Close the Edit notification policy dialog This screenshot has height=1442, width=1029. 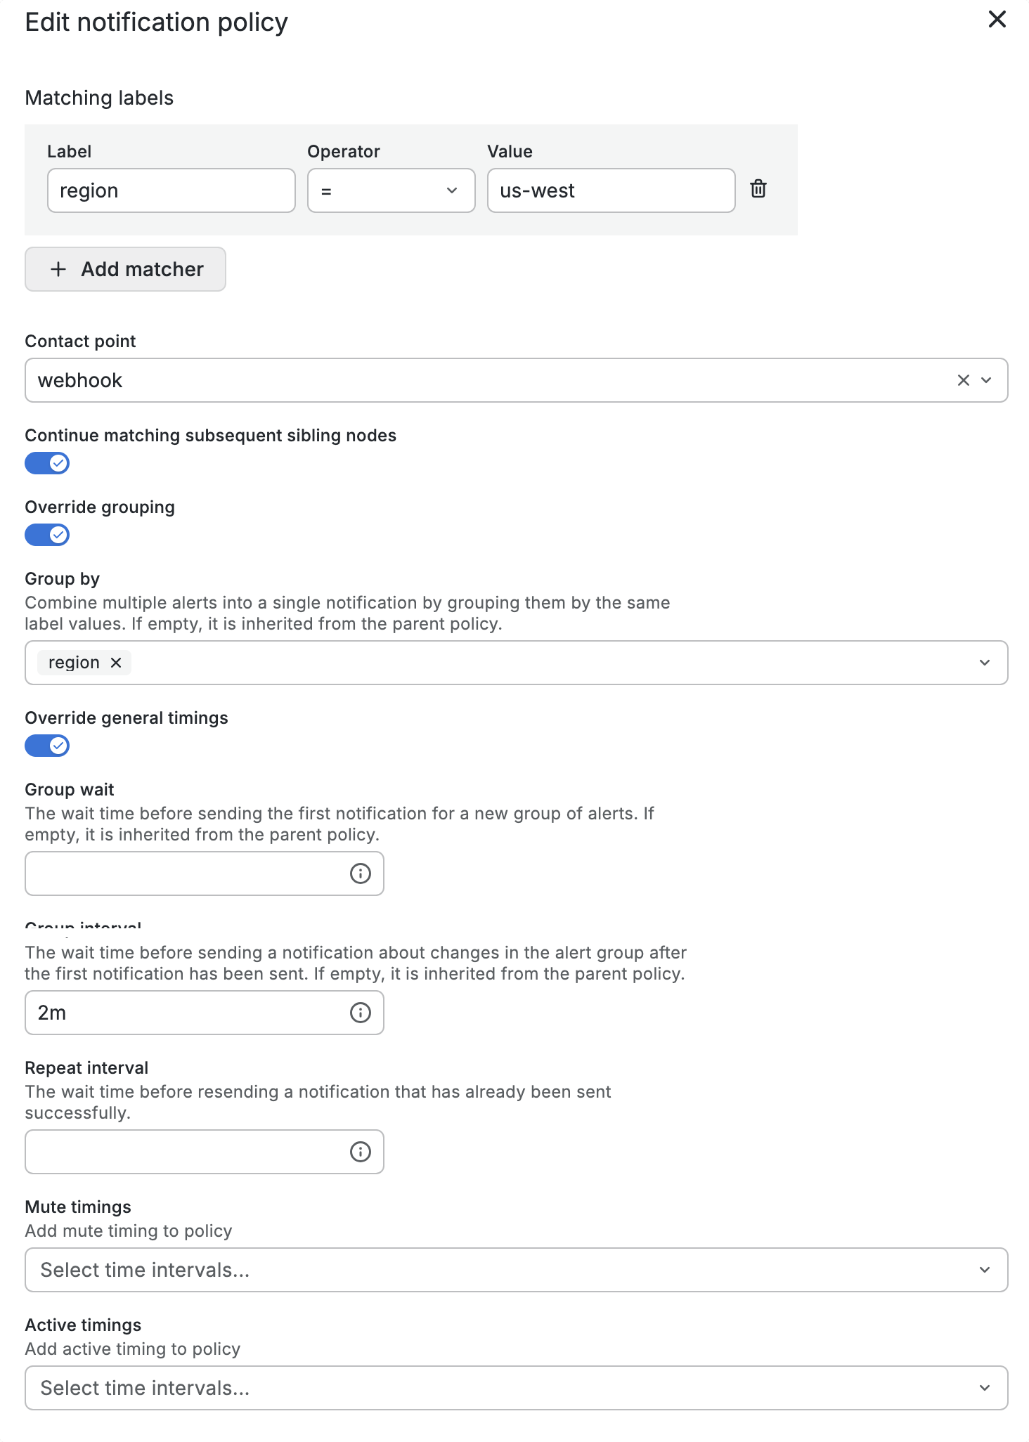click(x=997, y=20)
